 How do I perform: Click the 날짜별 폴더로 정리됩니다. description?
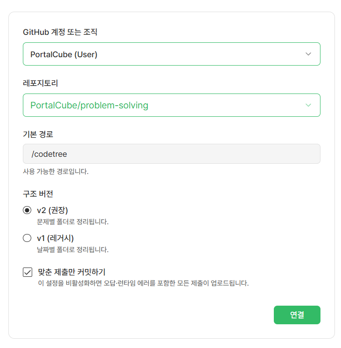pyautogui.click(x=73, y=250)
